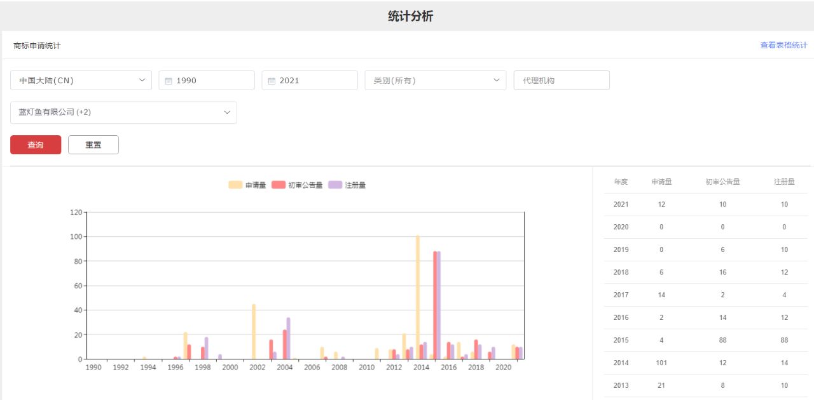The height and width of the screenshot is (400, 814).
Task: Click the 商标申请统计 section title
Action: [x=37, y=46]
